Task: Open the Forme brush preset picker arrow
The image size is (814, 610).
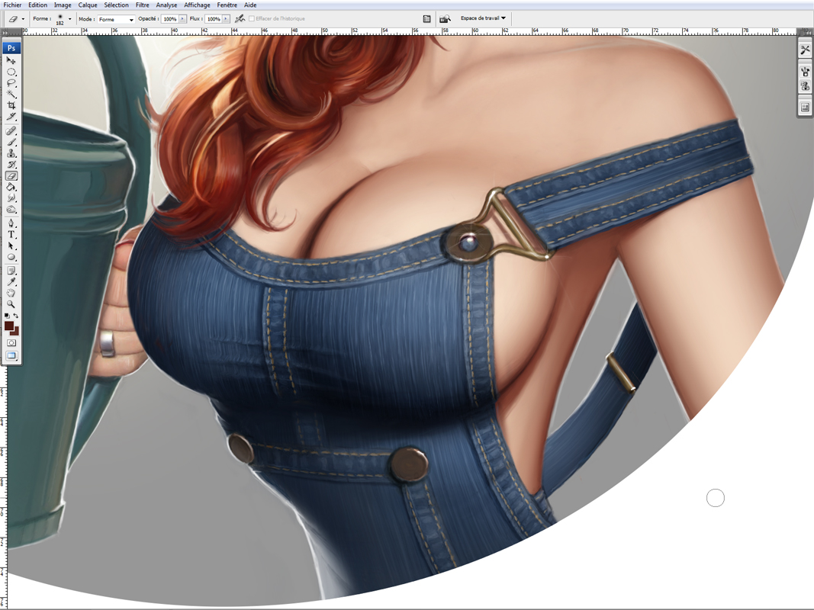Action: (x=69, y=18)
